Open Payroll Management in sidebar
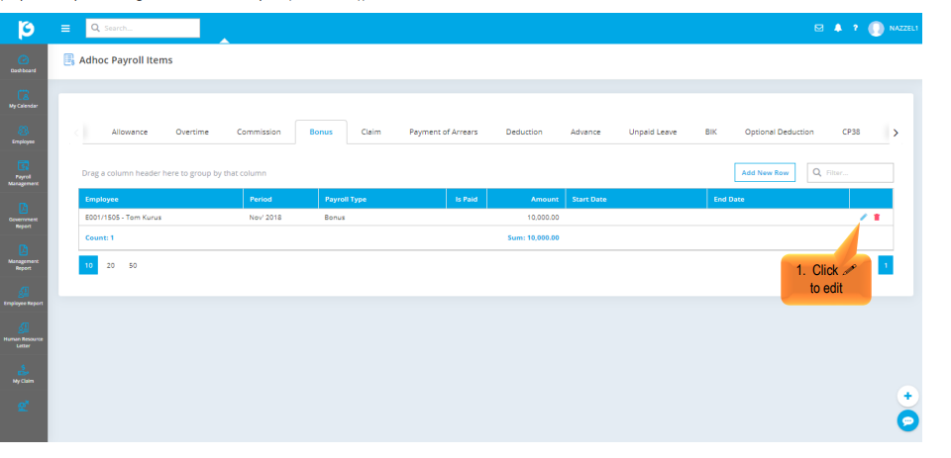Viewport: 951px width, 458px height. tap(24, 173)
